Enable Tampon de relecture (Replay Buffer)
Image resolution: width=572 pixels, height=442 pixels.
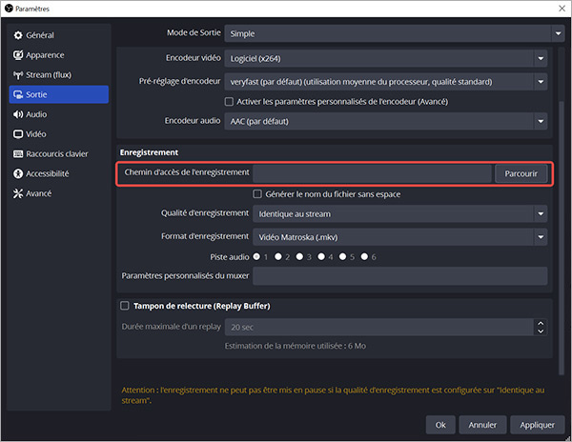(125, 306)
